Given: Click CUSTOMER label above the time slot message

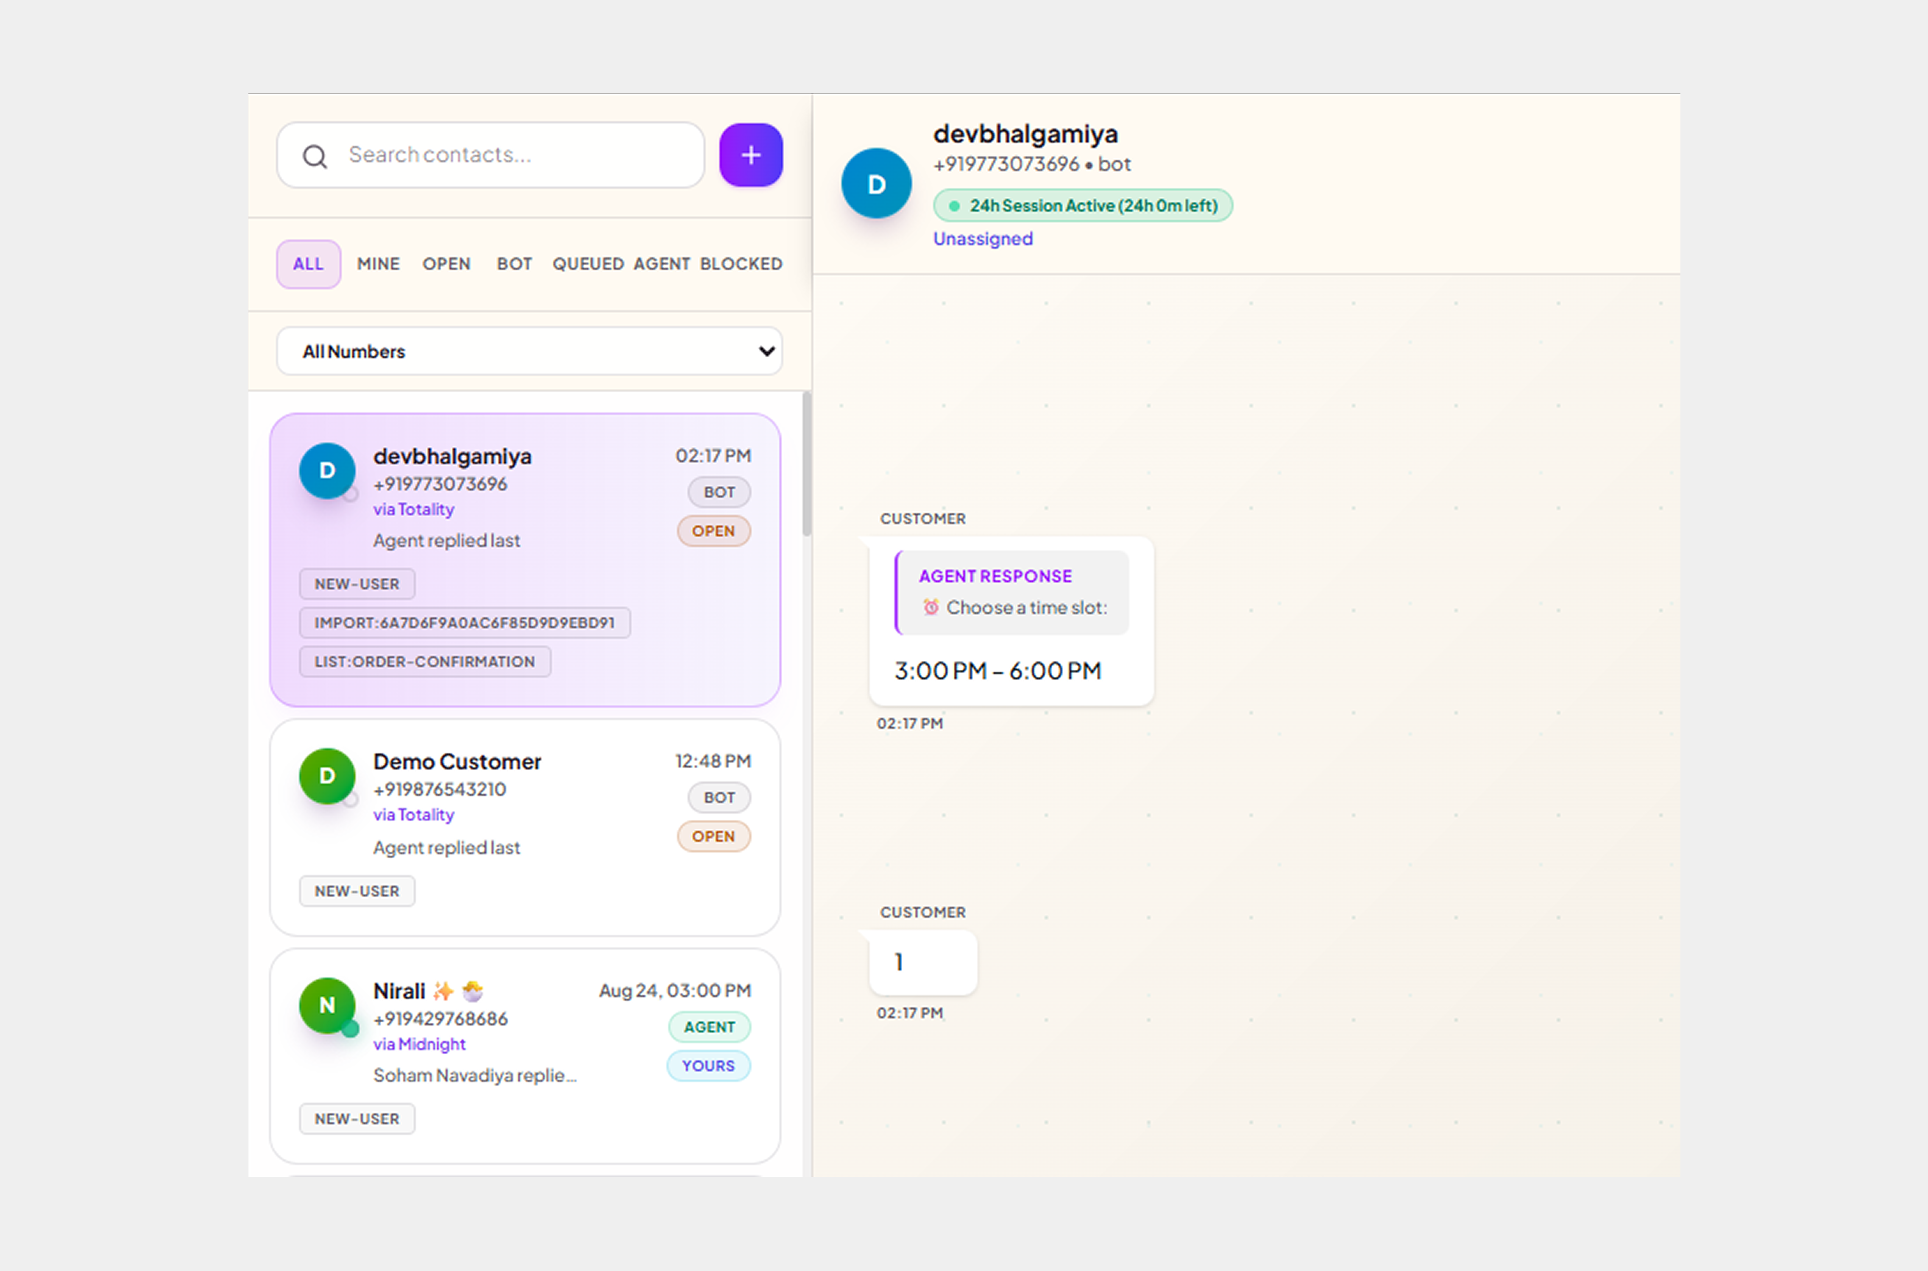Looking at the screenshot, I should click(x=923, y=519).
